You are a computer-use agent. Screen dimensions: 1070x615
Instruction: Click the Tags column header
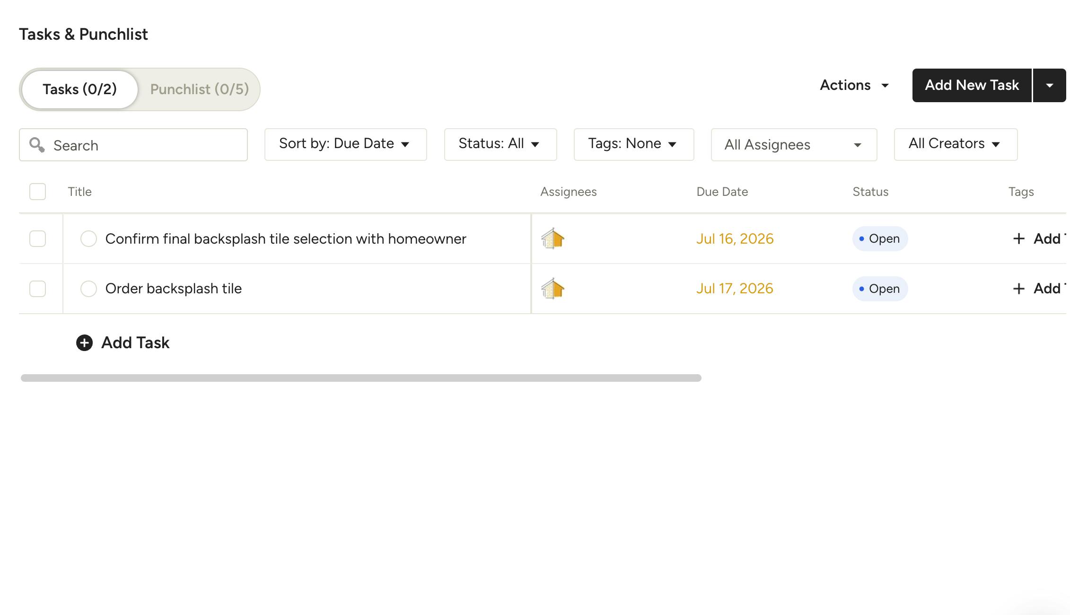1021,192
